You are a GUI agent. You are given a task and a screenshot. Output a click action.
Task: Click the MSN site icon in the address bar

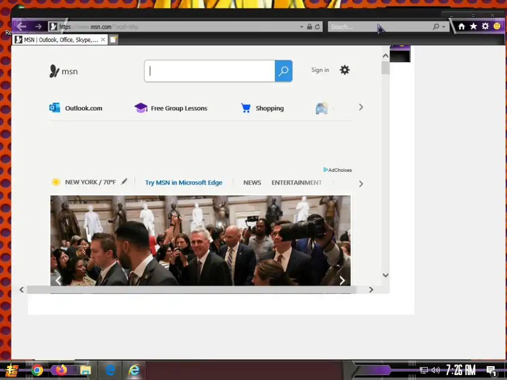(x=53, y=27)
